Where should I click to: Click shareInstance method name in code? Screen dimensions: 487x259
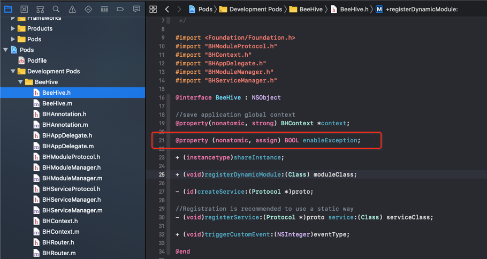tap(257, 157)
